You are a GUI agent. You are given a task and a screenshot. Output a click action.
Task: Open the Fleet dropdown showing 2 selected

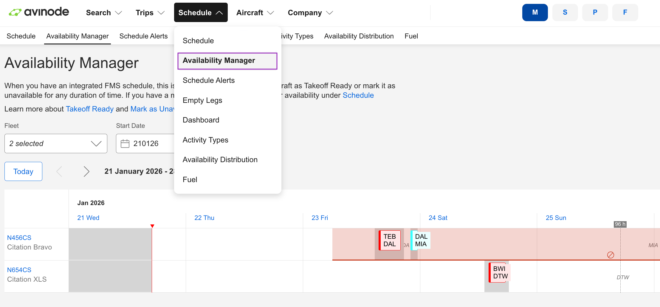pyautogui.click(x=55, y=143)
